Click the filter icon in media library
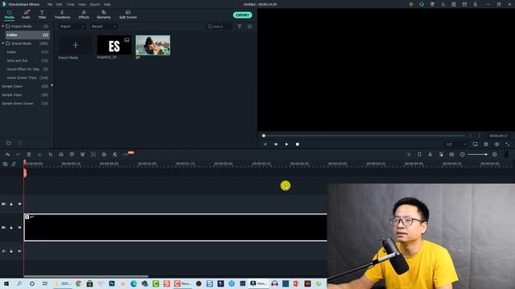The height and width of the screenshot is (289, 515). pos(240,26)
